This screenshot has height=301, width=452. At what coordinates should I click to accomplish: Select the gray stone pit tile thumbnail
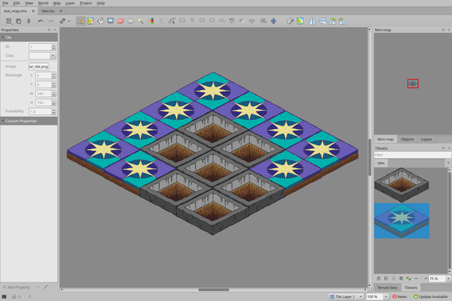pyautogui.click(x=401, y=184)
